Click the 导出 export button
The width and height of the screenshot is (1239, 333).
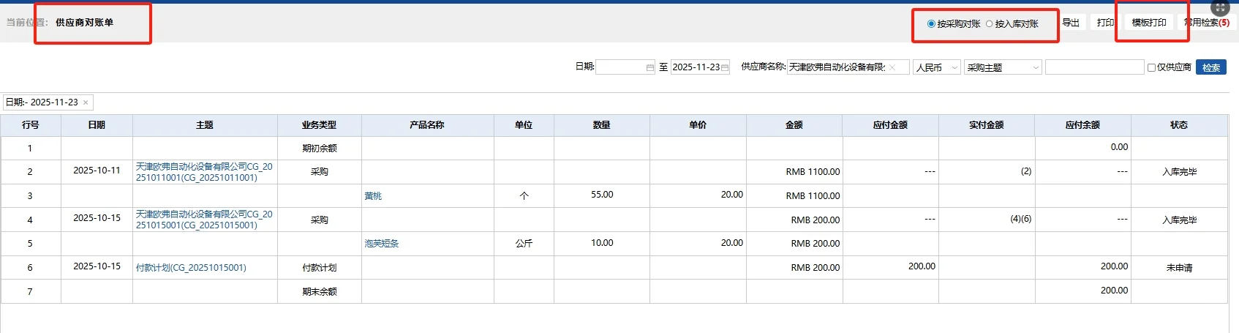click(1071, 23)
